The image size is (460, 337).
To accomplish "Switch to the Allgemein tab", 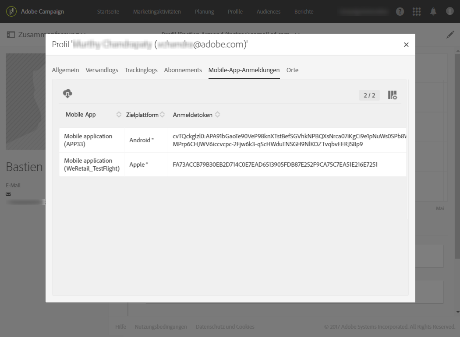I will [65, 70].
